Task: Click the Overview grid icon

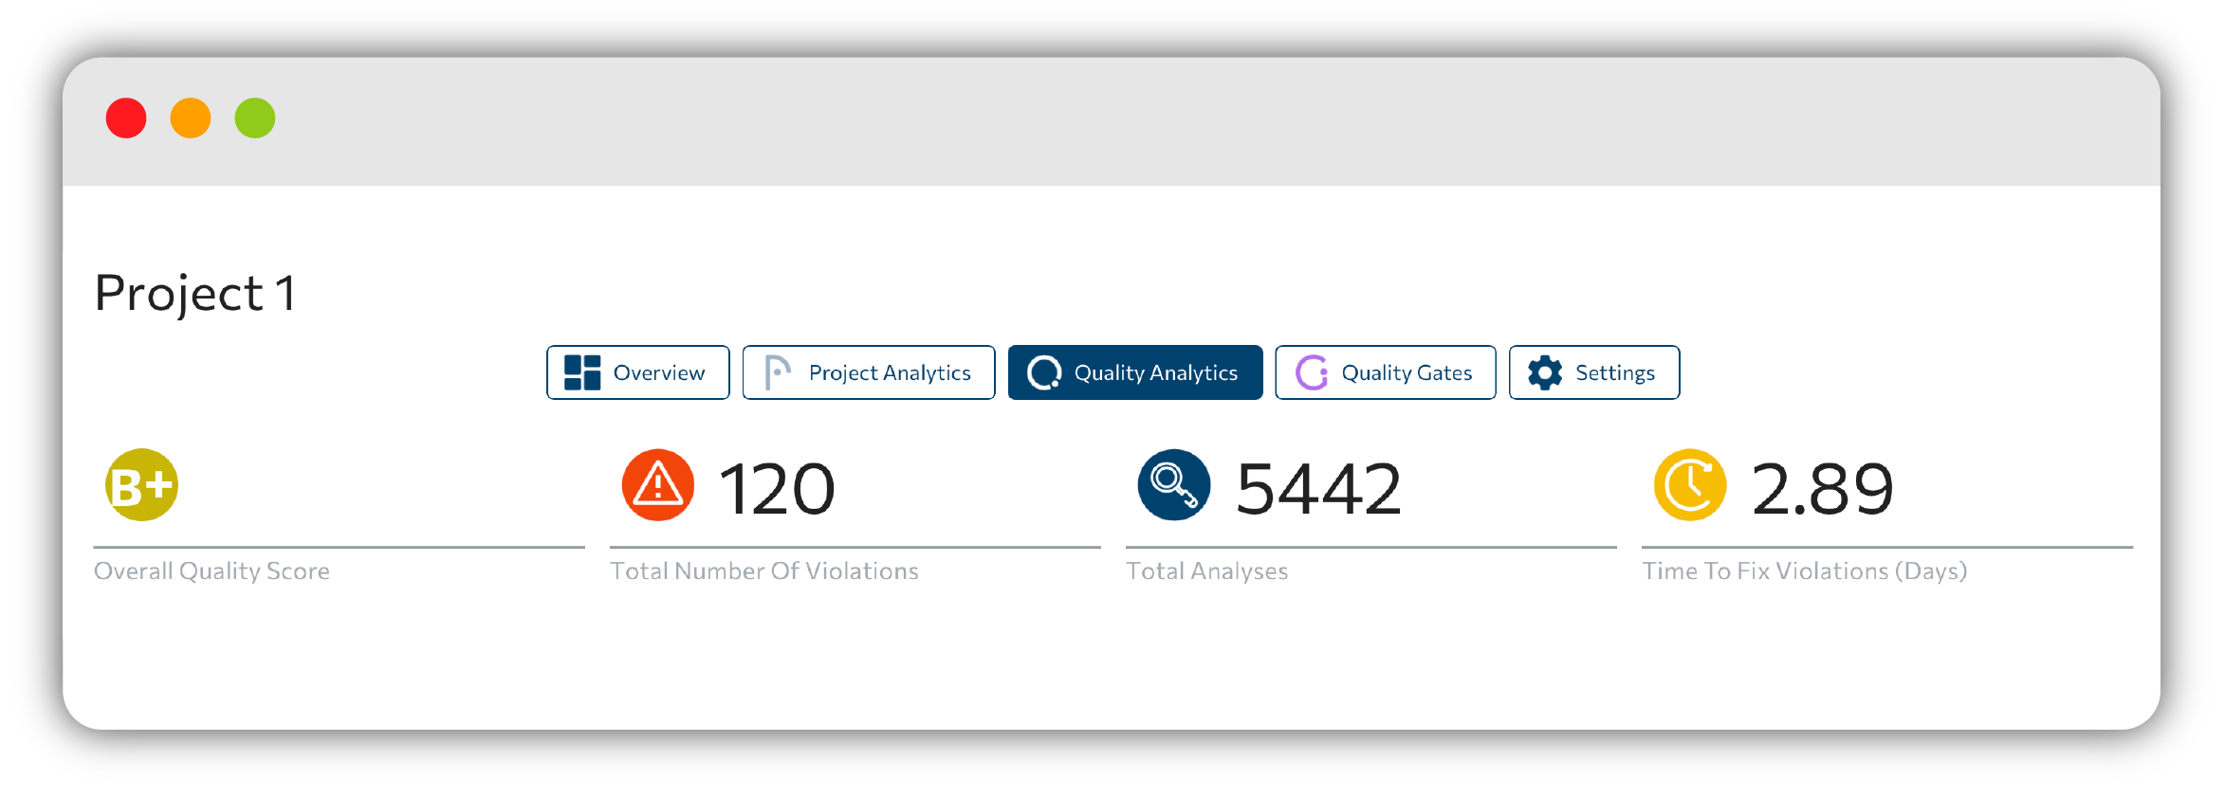Action: pos(582,372)
